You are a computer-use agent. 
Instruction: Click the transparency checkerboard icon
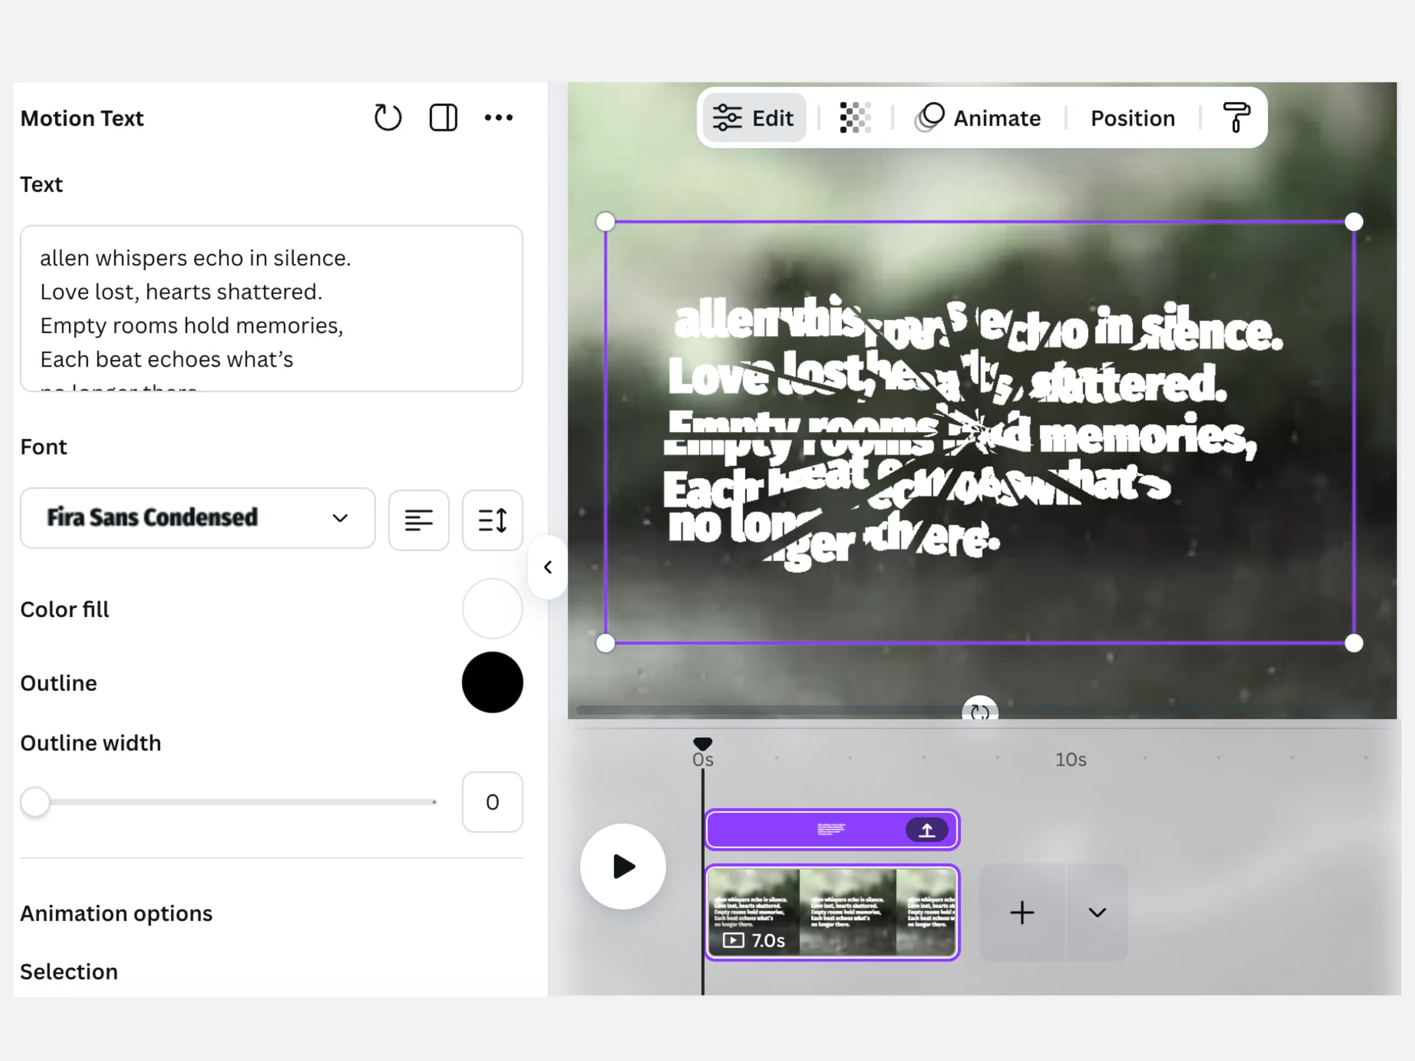(x=855, y=118)
